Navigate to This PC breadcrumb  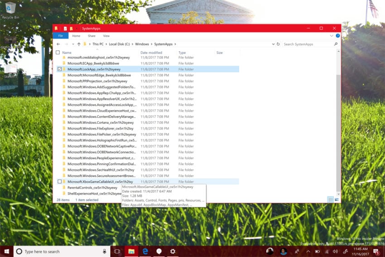point(98,44)
